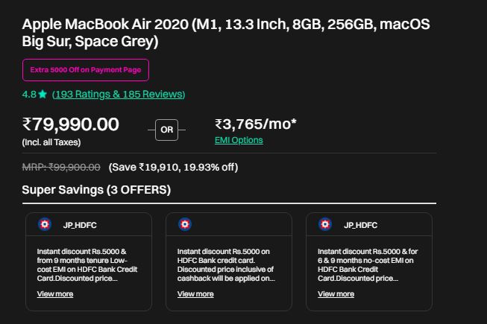Click the OR separator box
Viewport: 487px width, 324px height.
click(x=167, y=130)
